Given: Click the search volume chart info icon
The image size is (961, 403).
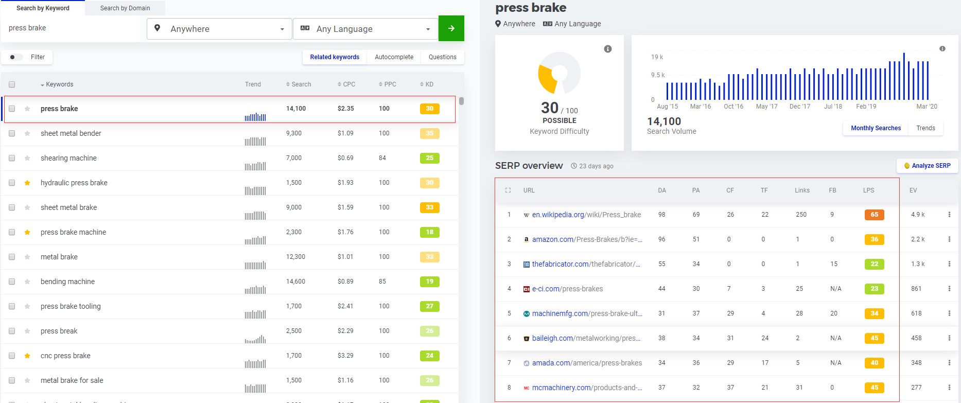Looking at the screenshot, I should pyautogui.click(x=942, y=49).
